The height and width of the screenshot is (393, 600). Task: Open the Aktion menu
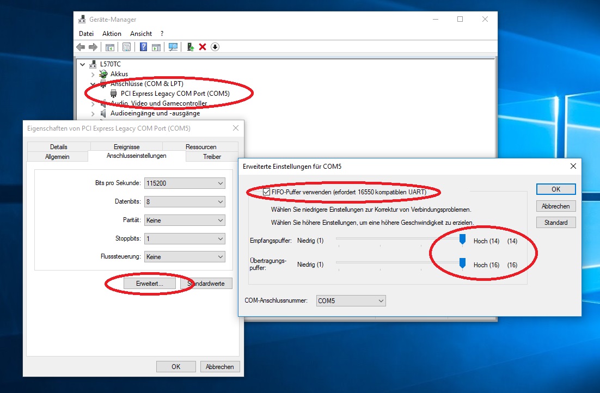pyautogui.click(x=112, y=34)
